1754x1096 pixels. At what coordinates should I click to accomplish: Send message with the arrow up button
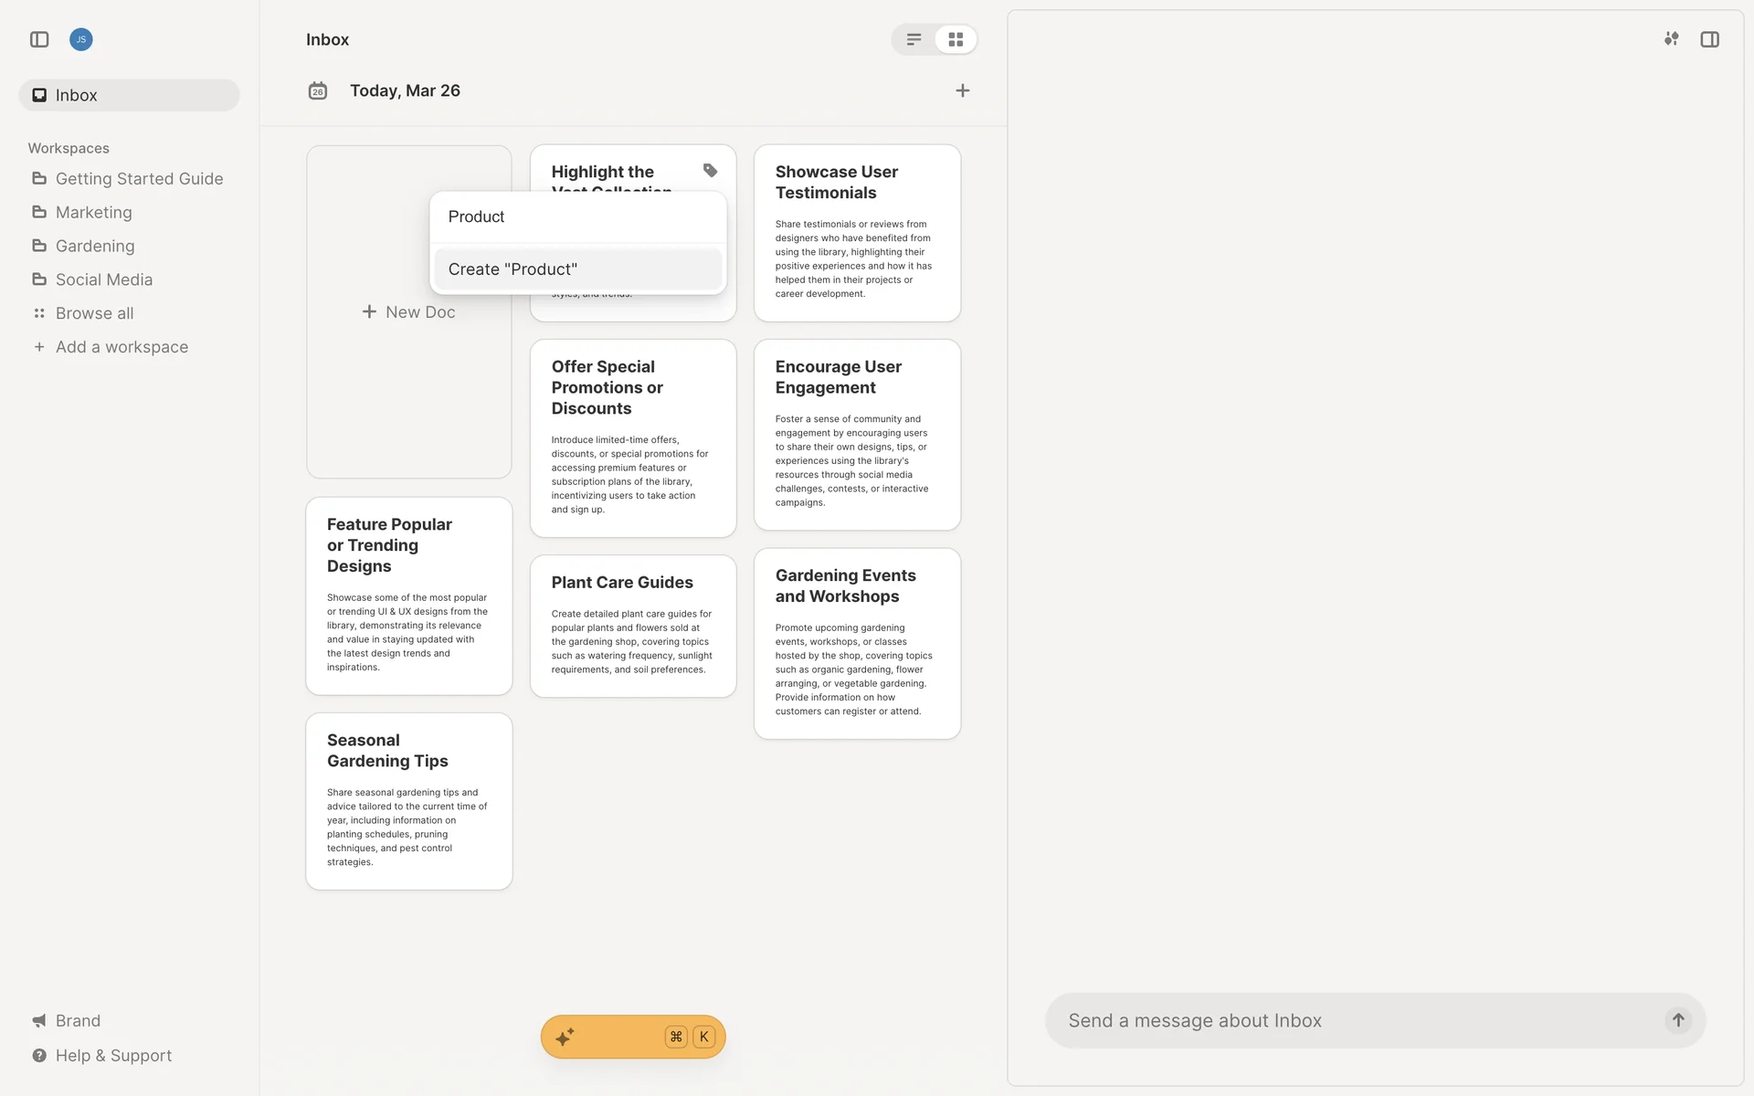tap(1677, 1020)
